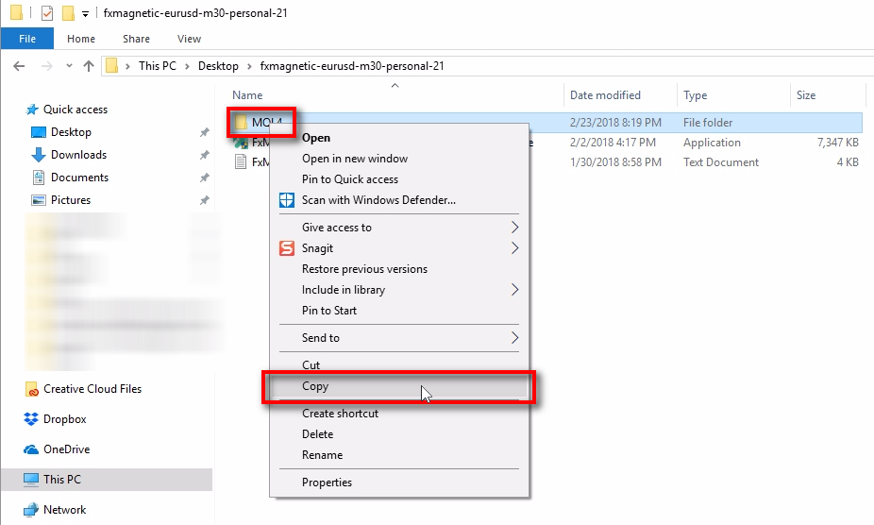Select the Quick access star icon

pos(32,110)
